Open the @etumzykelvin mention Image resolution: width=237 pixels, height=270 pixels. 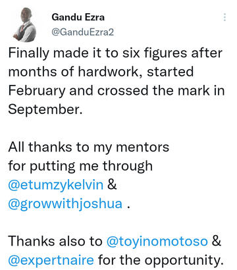pos(56,184)
